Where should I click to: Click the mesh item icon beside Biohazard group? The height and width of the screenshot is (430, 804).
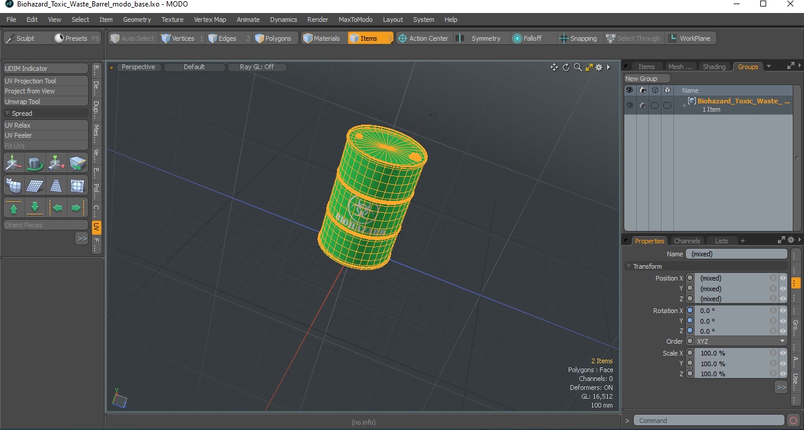692,101
